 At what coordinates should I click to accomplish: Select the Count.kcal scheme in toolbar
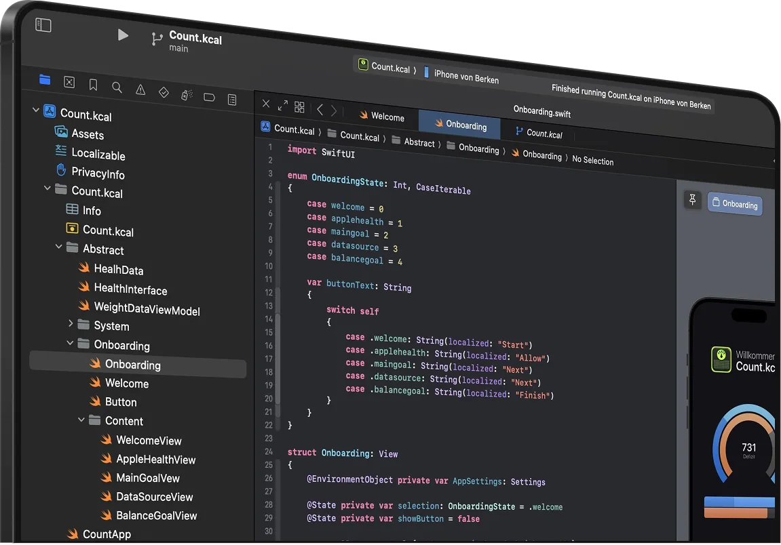pyautogui.click(x=391, y=68)
